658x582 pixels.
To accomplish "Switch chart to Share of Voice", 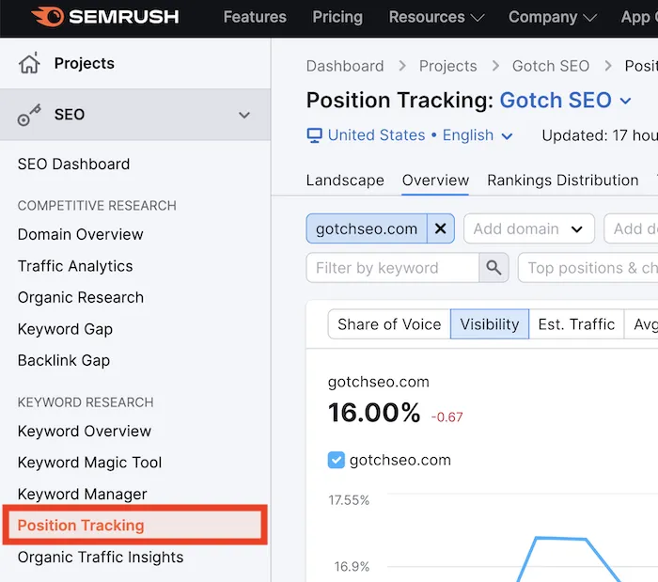I will pyautogui.click(x=388, y=324).
